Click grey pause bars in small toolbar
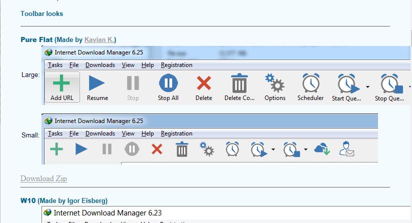Viewport: 412px width, 223px height. pos(107,149)
